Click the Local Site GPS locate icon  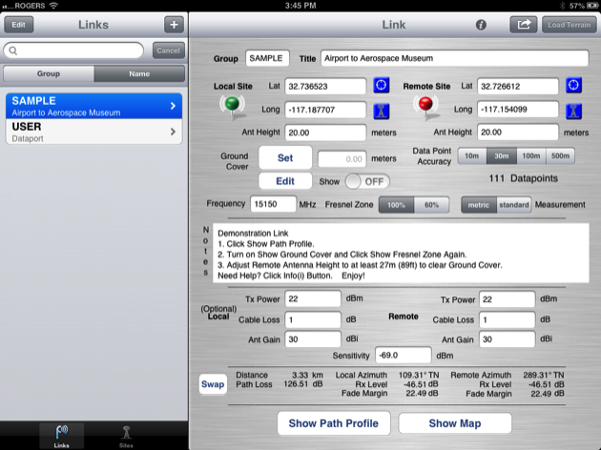382,86
